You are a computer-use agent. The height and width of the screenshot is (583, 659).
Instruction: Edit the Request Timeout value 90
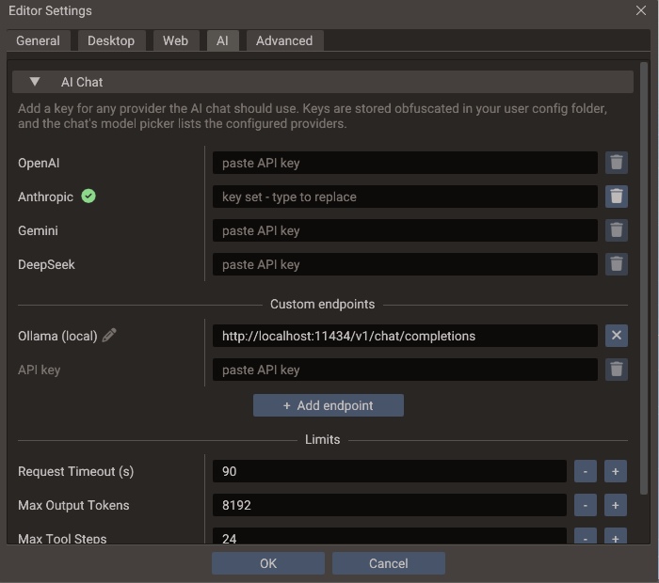389,471
